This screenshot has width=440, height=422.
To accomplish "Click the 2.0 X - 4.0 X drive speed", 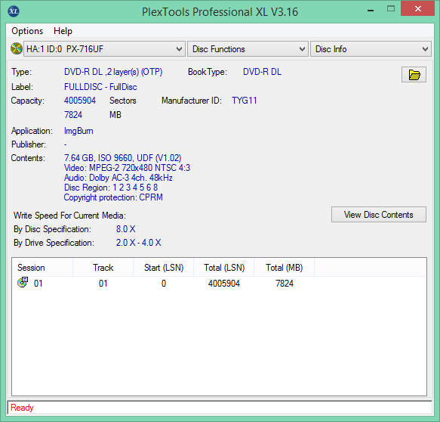I will tap(139, 243).
